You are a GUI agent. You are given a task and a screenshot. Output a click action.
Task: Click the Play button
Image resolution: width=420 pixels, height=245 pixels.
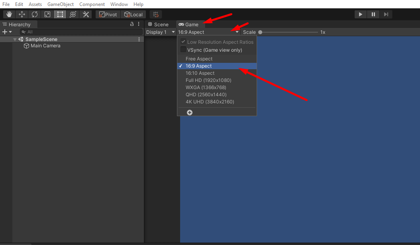coord(361,14)
